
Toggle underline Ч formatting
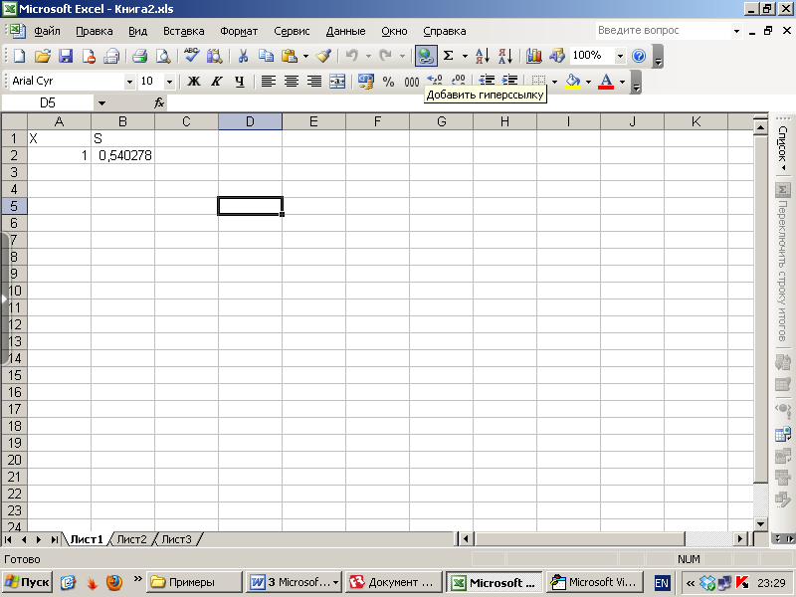tap(240, 81)
